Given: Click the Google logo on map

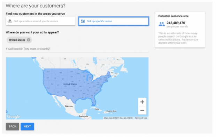Looking at the screenshot, I should [x=14, y=116].
